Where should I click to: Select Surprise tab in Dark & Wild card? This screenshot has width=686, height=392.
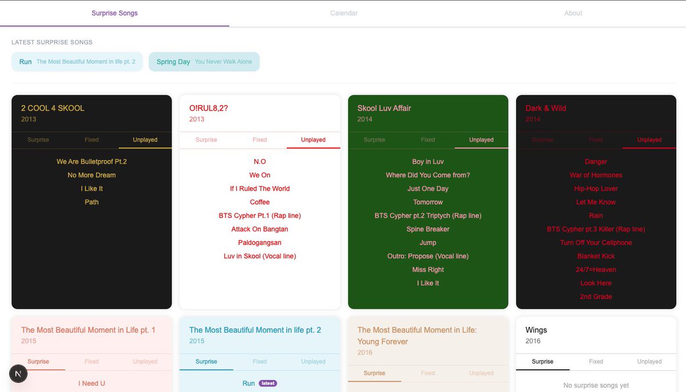click(x=543, y=140)
